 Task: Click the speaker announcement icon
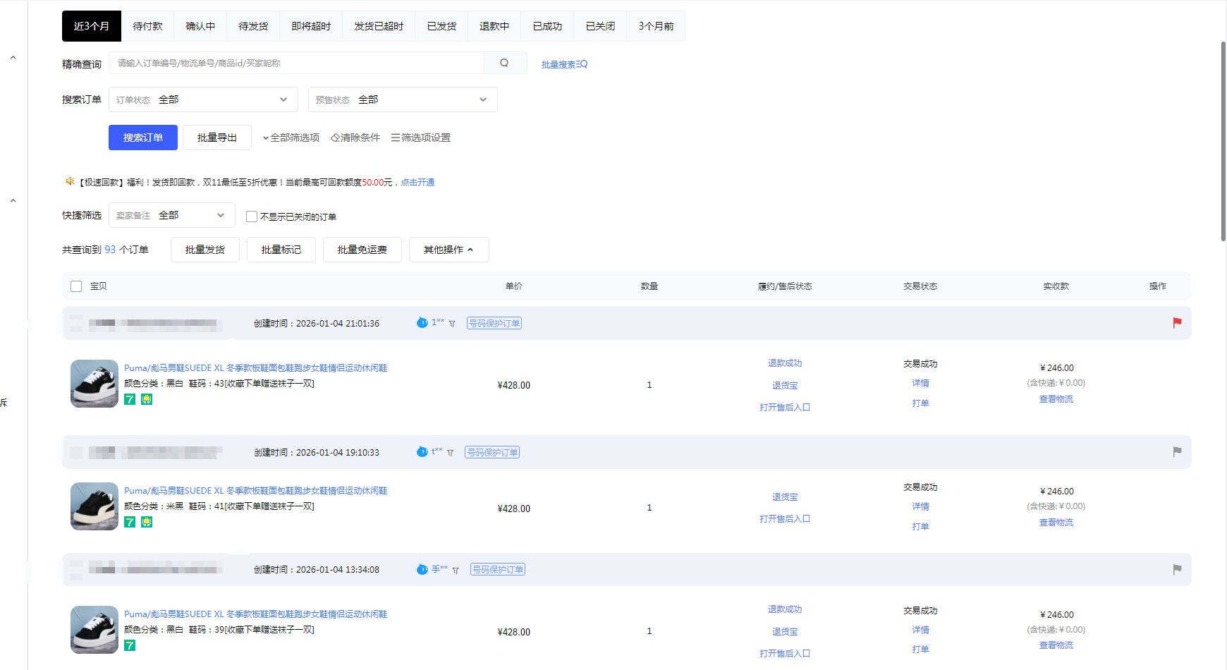[70, 181]
